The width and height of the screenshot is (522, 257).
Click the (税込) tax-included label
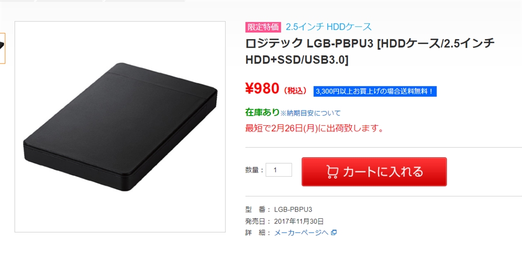(x=295, y=91)
